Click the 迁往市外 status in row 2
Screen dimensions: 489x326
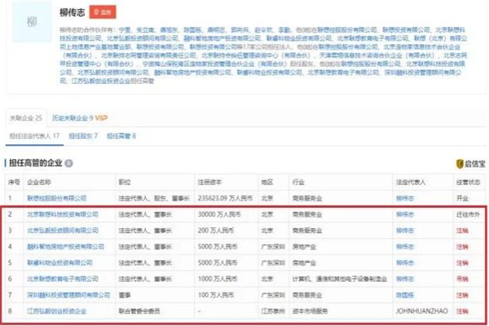(468, 214)
